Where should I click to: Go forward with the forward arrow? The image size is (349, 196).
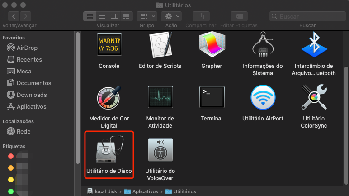point(25,16)
